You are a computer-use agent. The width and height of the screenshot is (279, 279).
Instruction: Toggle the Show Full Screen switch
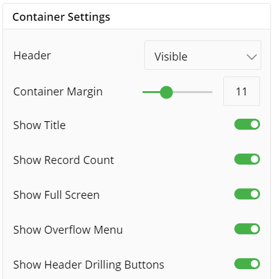point(247,194)
